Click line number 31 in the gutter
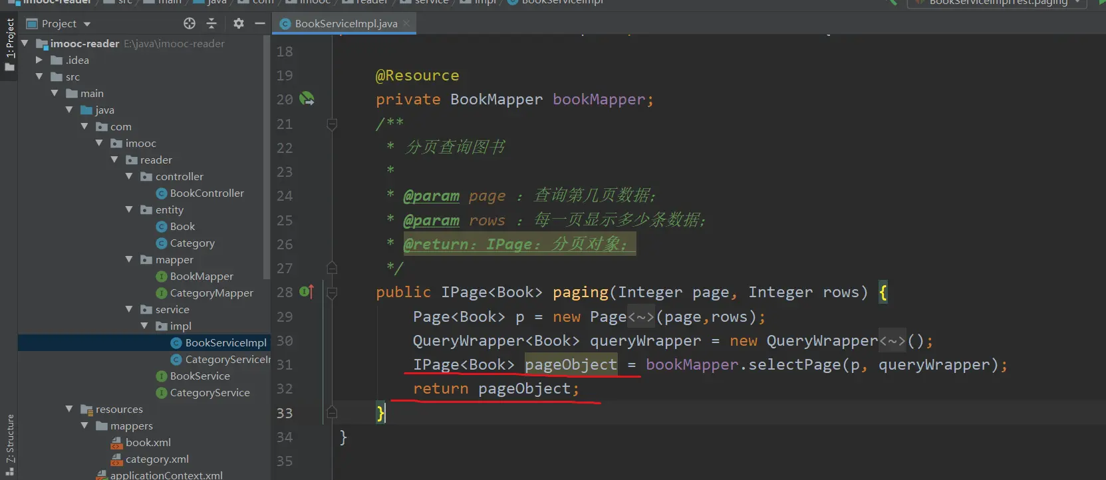This screenshot has width=1106, height=480. (x=285, y=365)
